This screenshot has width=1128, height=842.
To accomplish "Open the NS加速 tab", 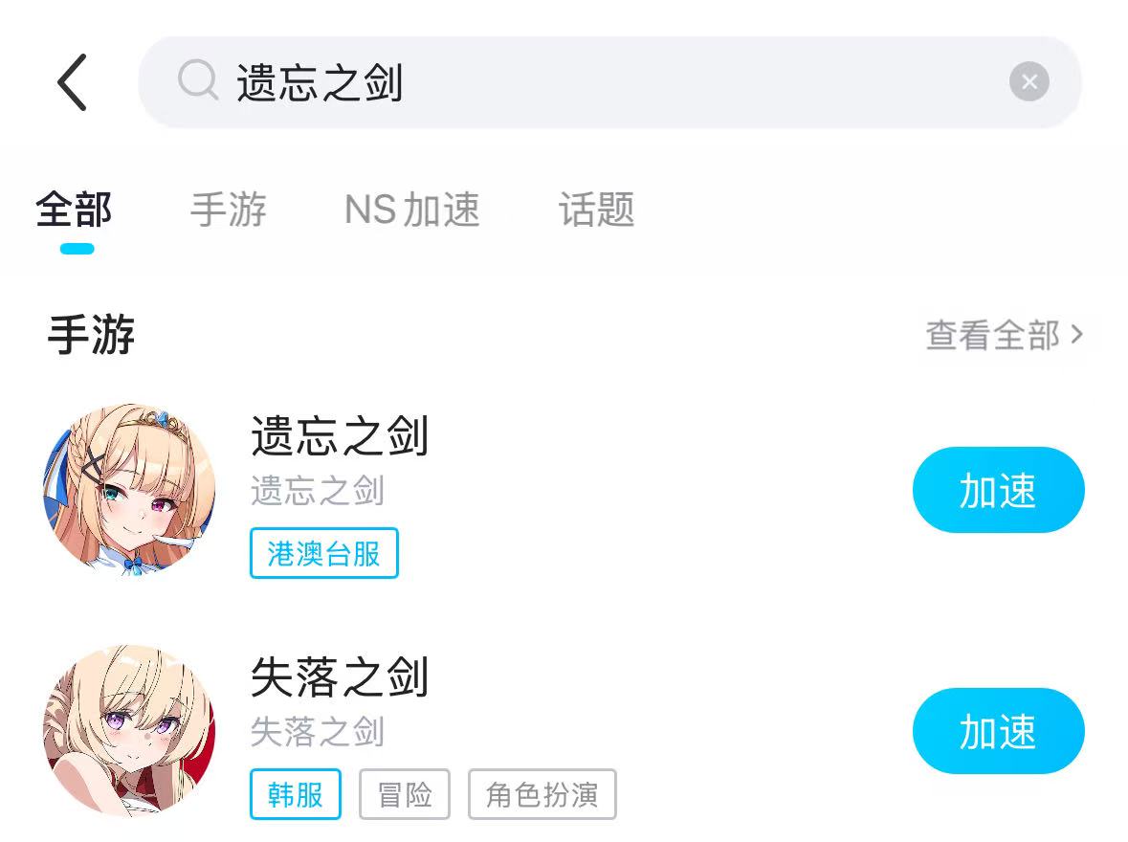I will pyautogui.click(x=412, y=210).
